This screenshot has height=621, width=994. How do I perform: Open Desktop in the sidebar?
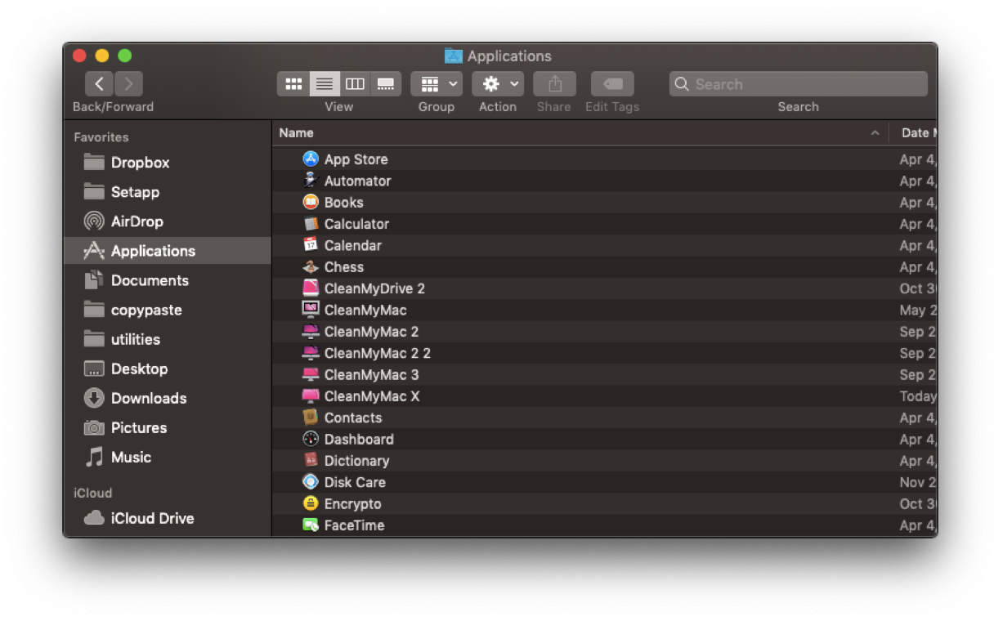[x=167, y=369]
